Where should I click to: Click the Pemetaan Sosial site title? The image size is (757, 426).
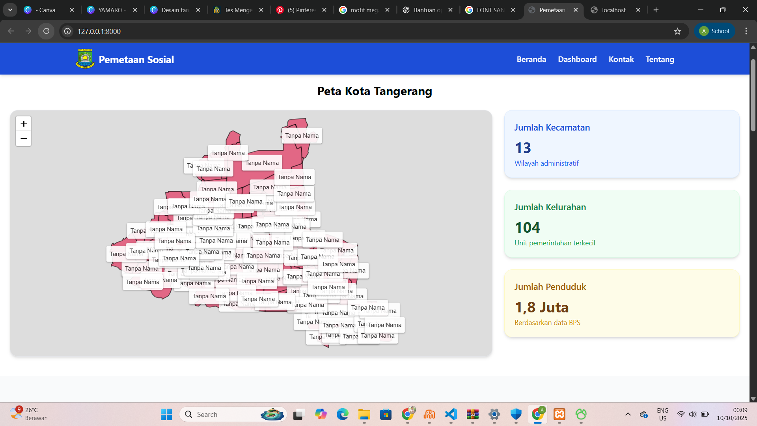pyautogui.click(x=136, y=60)
